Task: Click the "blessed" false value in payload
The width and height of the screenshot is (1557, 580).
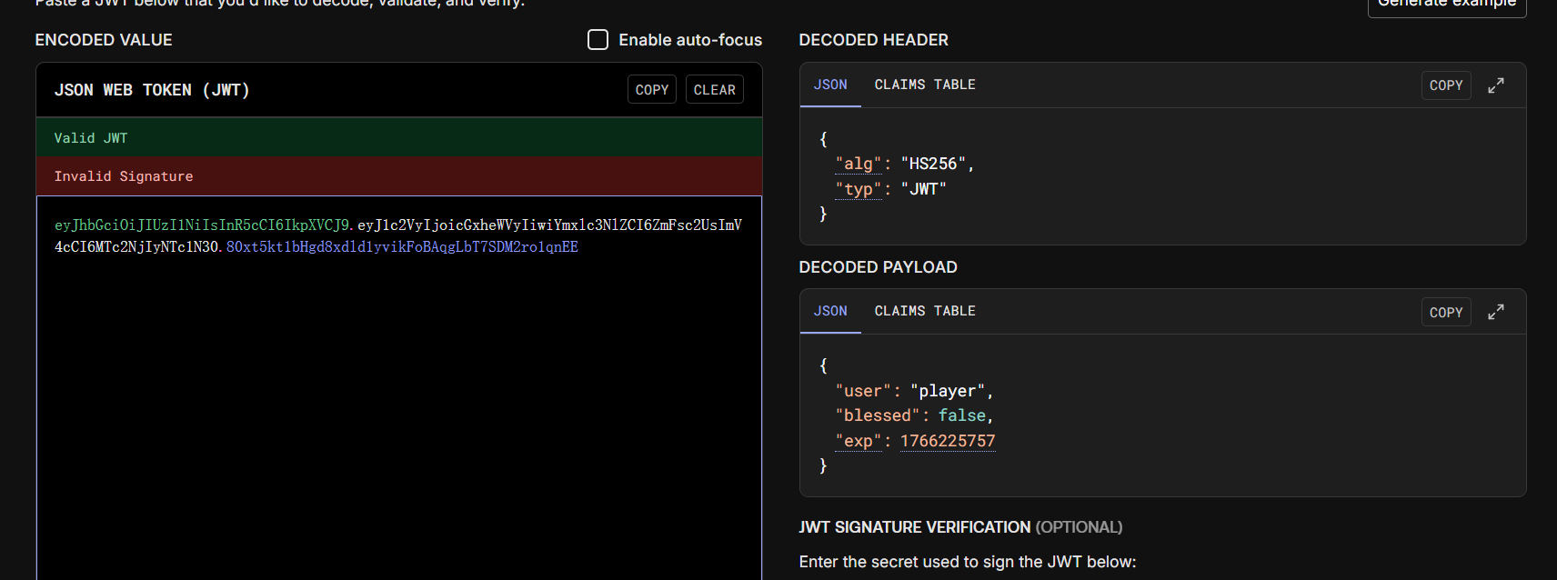Action: (x=962, y=415)
